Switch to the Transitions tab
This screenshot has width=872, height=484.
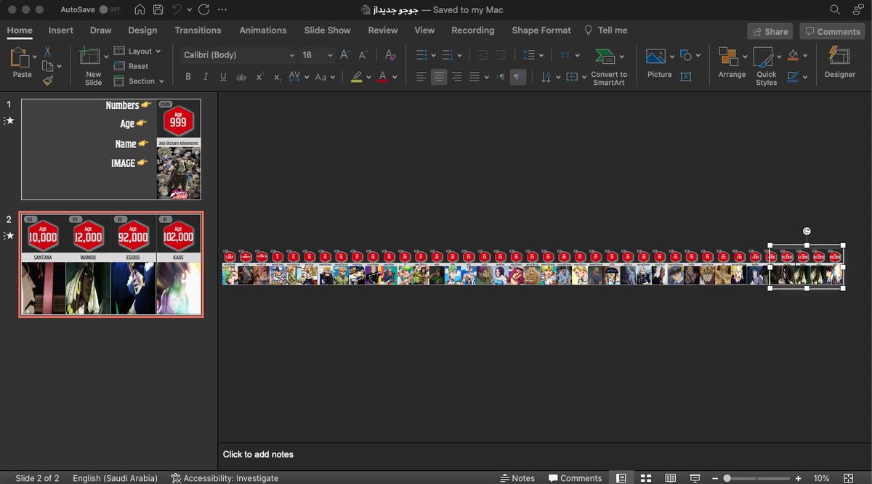coord(198,30)
